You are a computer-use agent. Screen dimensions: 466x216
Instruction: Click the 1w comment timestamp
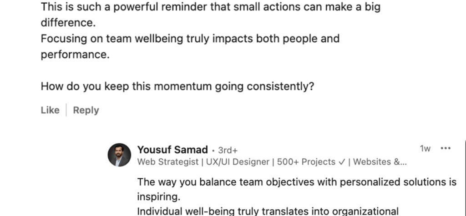pyautogui.click(x=425, y=149)
